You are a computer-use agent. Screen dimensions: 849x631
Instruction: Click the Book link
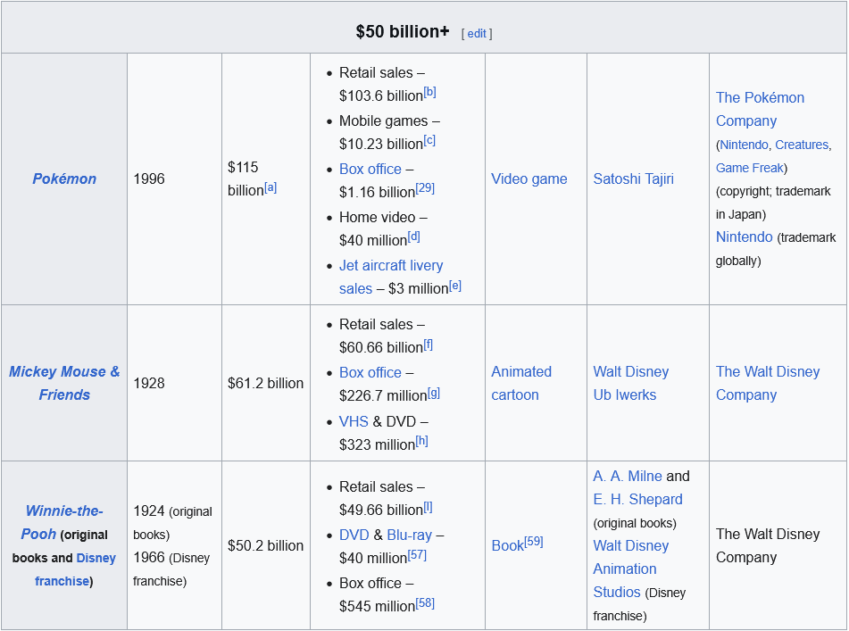pos(507,545)
